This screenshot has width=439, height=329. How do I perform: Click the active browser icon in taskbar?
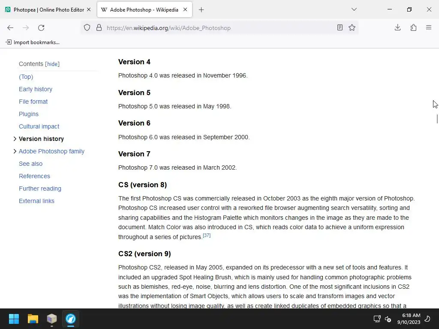tap(71, 319)
